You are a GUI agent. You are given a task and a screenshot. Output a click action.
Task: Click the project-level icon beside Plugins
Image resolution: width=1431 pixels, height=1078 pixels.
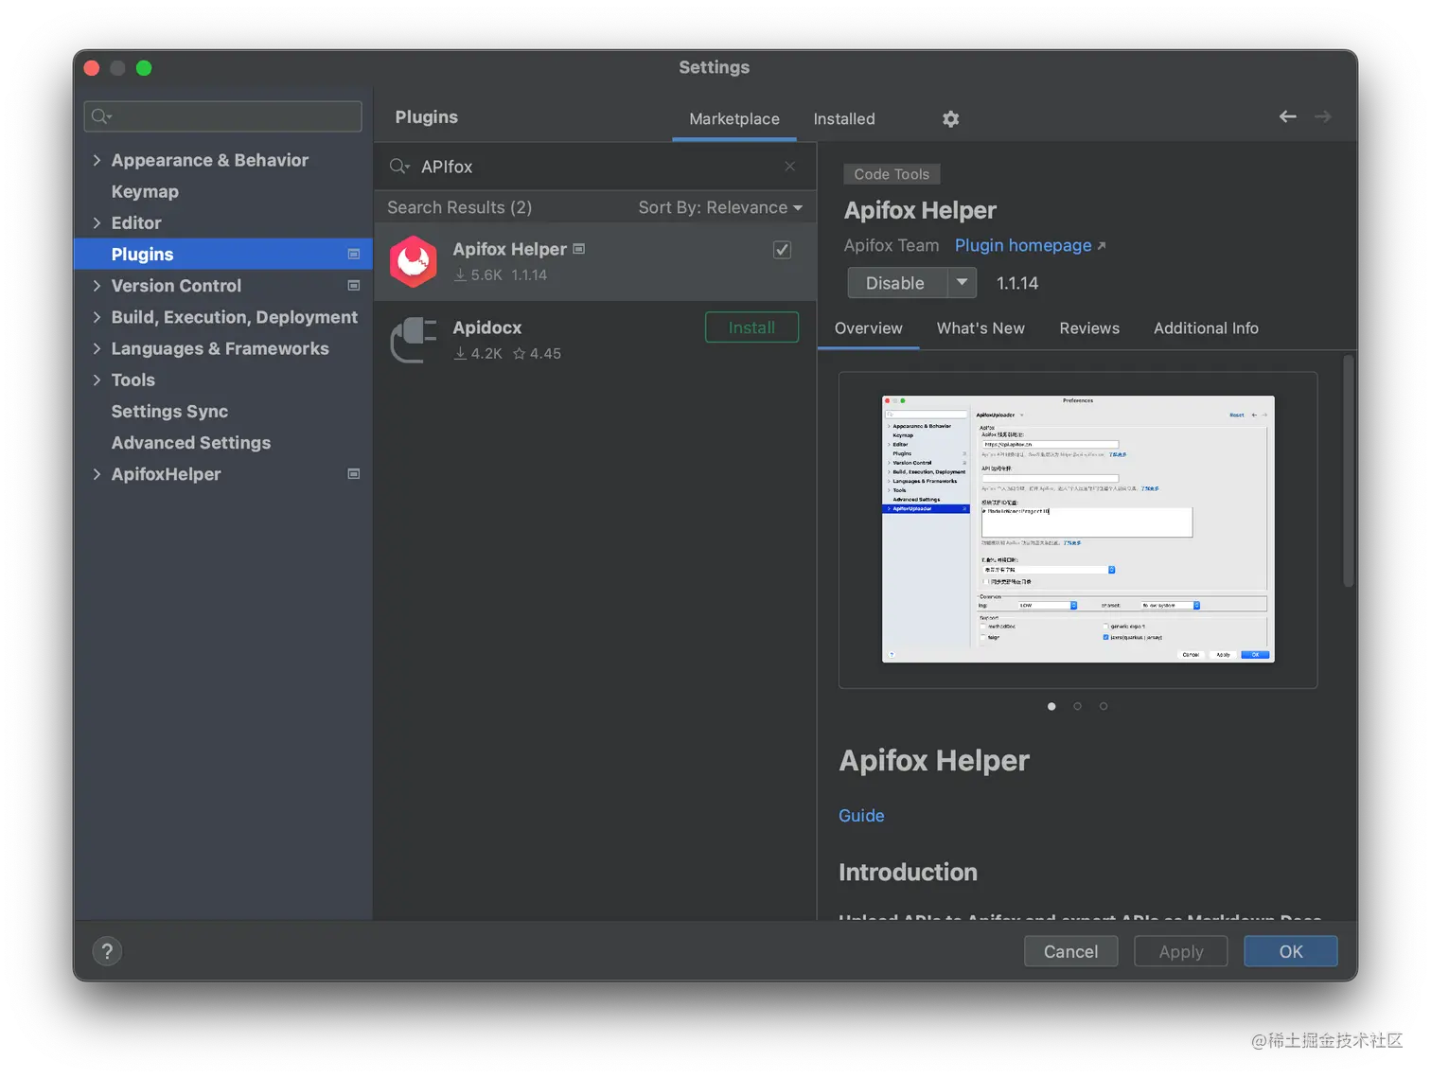click(x=354, y=254)
